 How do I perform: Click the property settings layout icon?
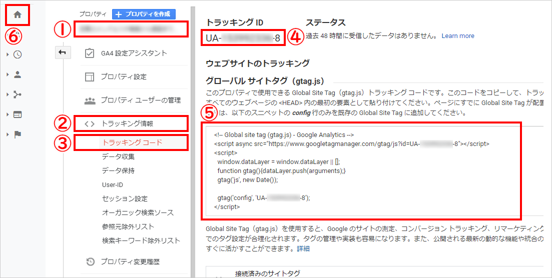point(90,76)
